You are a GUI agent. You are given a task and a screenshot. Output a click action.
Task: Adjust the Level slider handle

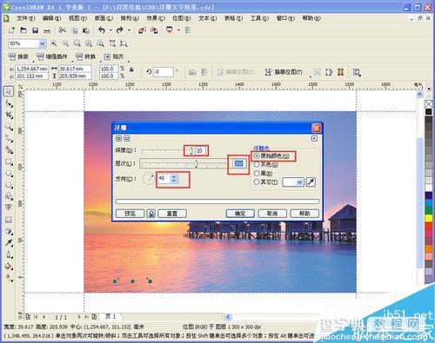196,164
